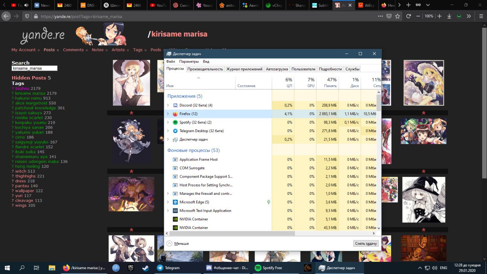
Task: Select Firefox icon in the processes list
Action: pos(175,114)
